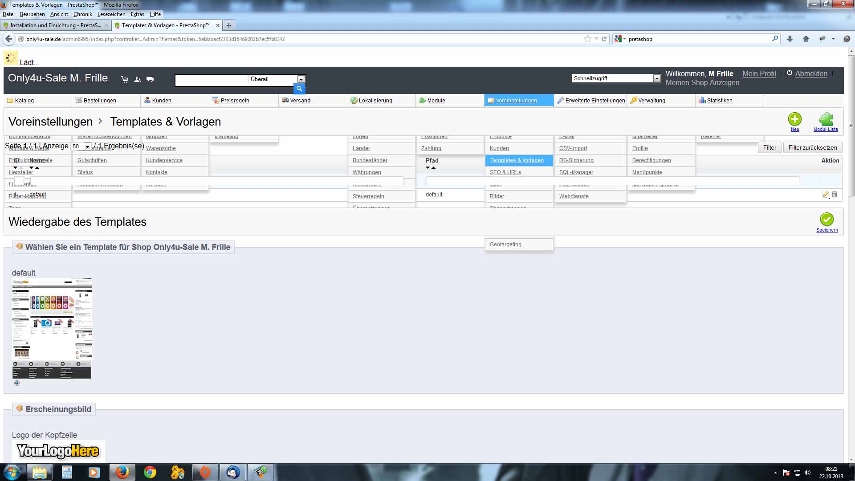The height and width of the screenshot is (481, 855).
Task: Click the customers icon in header
Action: (138, 80)
